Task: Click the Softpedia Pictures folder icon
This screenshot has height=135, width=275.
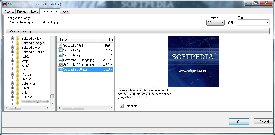Action: pos(17,52)
